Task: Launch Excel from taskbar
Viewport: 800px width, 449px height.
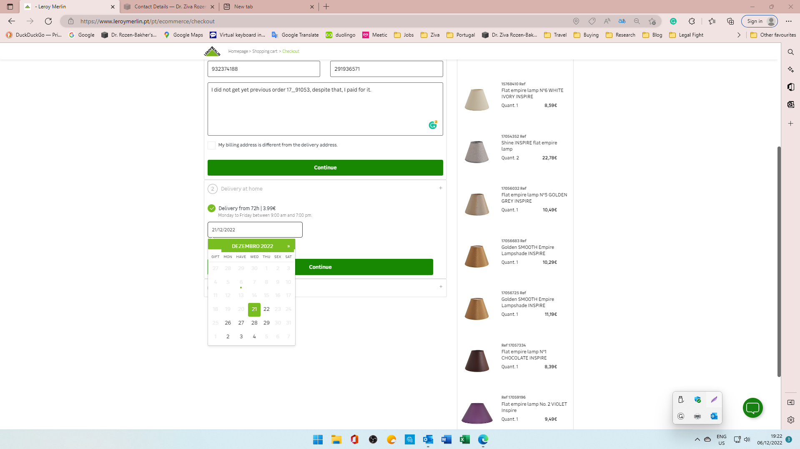Action: click(464, 439)
